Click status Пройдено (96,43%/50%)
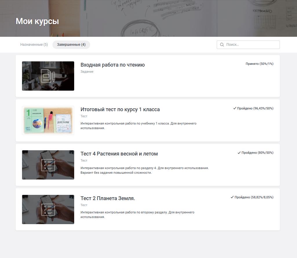 click(255, 108)
